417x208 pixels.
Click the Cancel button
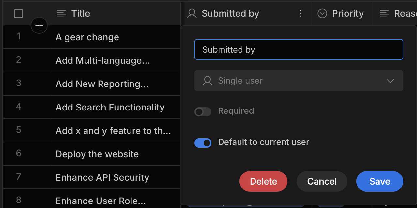click(x=322, y=181)
